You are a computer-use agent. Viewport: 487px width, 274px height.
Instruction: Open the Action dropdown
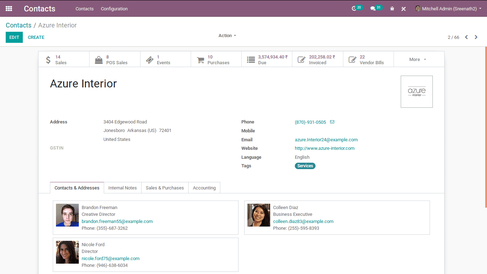pyautogui.click(x=227, y=36)
